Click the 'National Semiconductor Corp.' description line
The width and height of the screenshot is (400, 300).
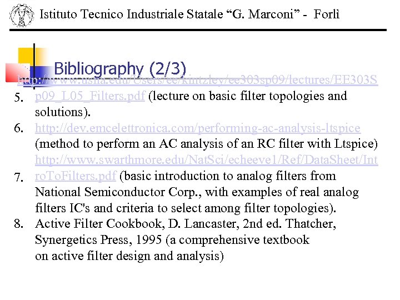(197, 193)
